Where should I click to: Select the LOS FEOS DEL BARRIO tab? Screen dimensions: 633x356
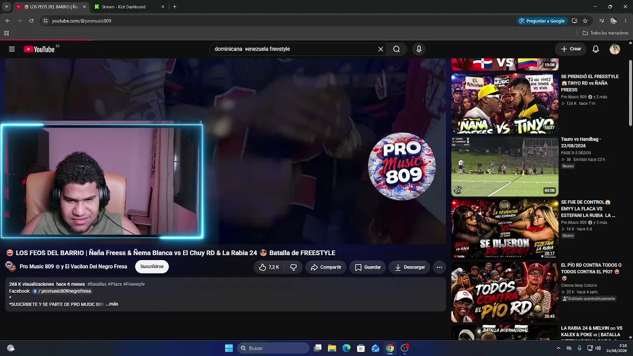[x=50, y=7]
